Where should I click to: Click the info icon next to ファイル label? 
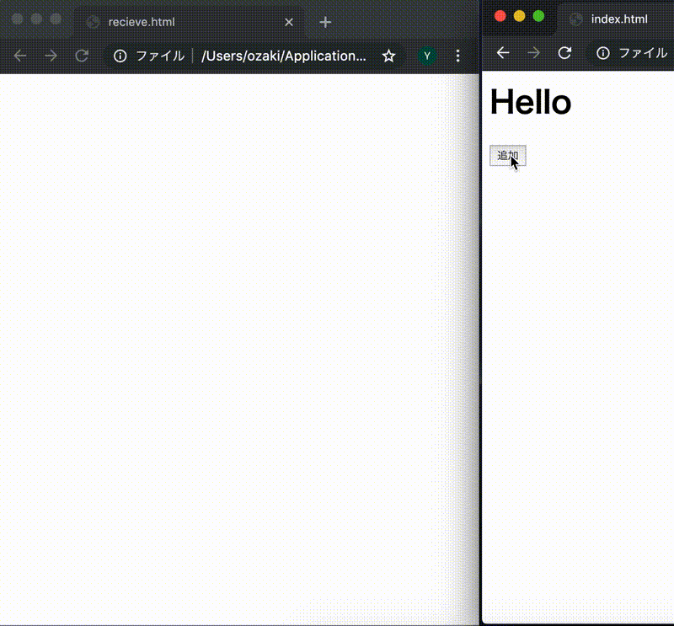click(120, 56)
